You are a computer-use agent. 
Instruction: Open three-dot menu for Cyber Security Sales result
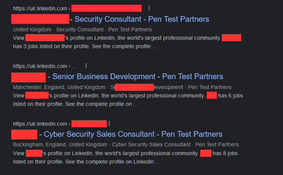click(x=109, y=124)
